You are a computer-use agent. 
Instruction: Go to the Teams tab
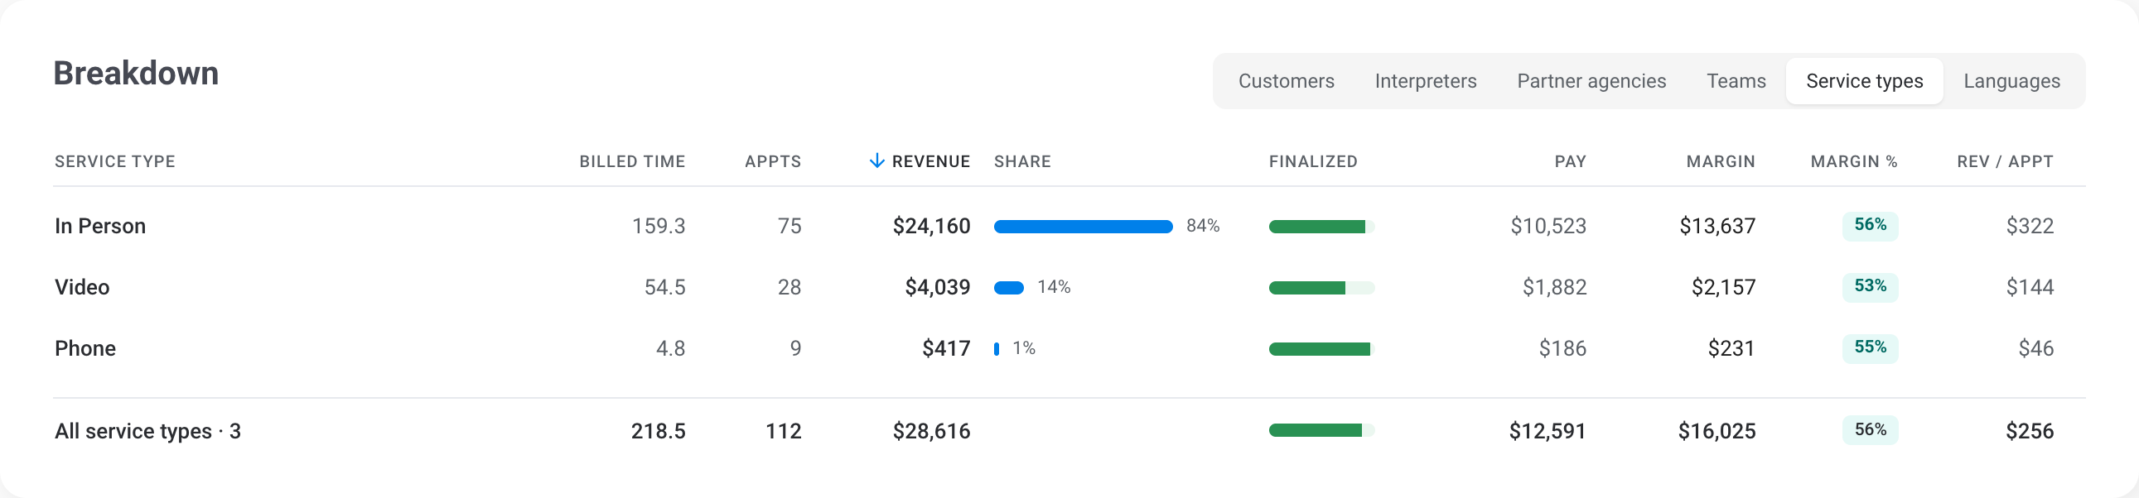1736,81
